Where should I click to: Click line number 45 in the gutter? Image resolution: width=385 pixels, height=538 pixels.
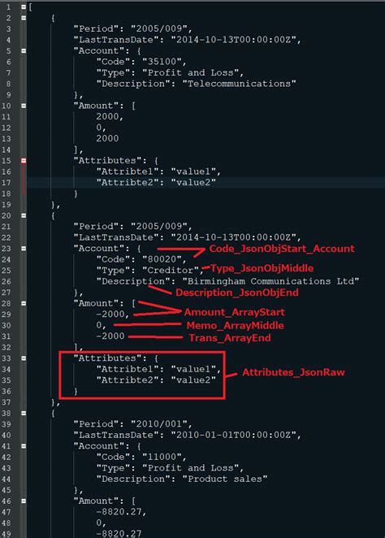click(x=6, y=489)
